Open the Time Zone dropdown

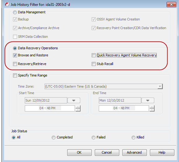point(160,86)
